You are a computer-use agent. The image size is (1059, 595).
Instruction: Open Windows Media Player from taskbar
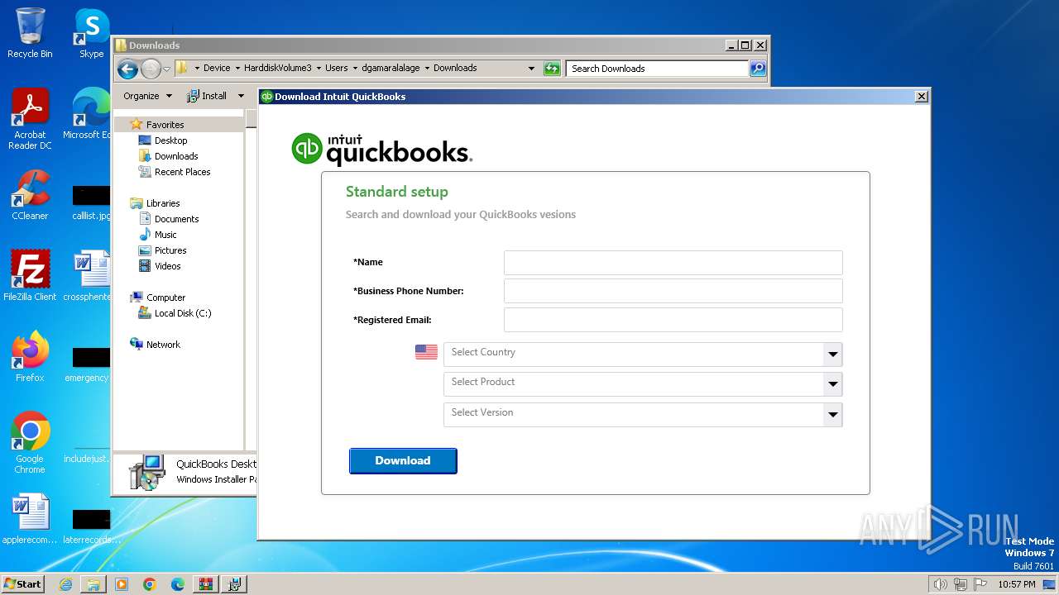[x=122, y=584]
